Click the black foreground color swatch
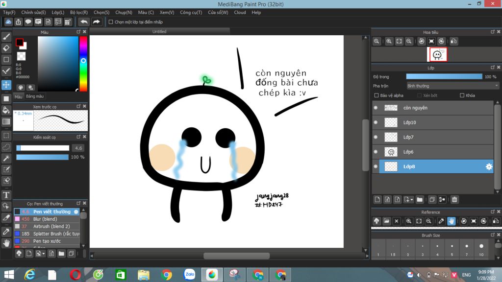Screen dimensions: 502x282 20,42
